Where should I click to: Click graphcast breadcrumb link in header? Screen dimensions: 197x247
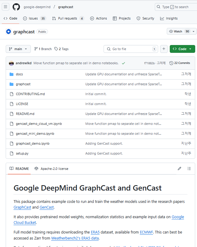point(66,7)
